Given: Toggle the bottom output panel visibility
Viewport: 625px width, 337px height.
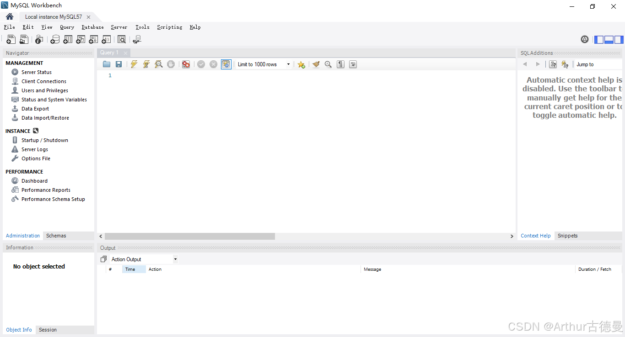Looking at the screenshot, I should tap(609, 40).
